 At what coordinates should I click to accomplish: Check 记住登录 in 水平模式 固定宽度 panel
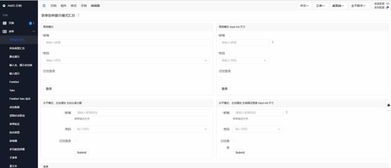tap(235, 141)
